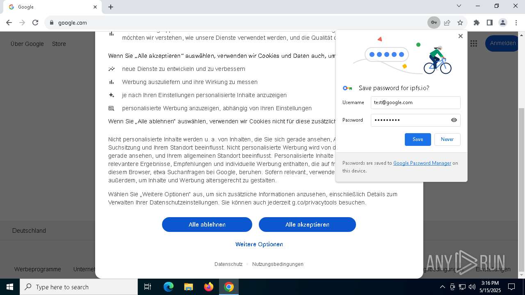Click the Werbeprogramme footer link
The image size is (525, 295).
(38, 269)
